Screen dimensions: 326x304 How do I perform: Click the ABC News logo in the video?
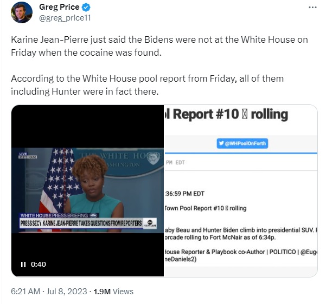click(x=150, y=223)
